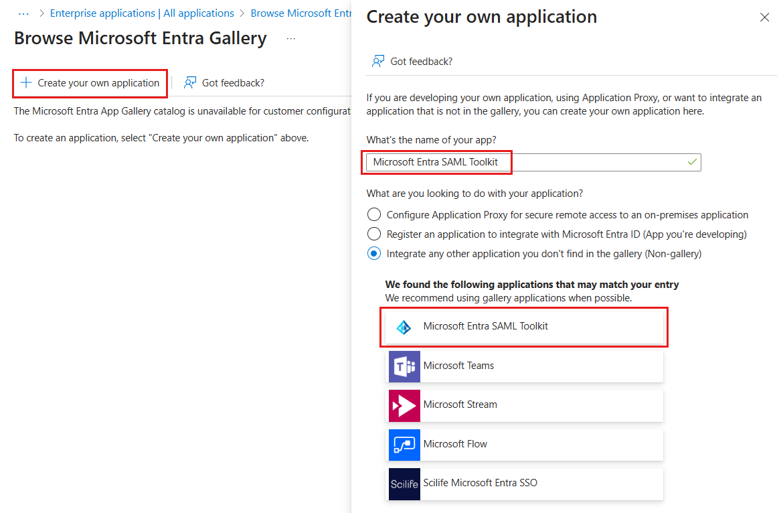
Task: Open the Enterprise applications breadcrumb link
Action: tap(142, 13)
